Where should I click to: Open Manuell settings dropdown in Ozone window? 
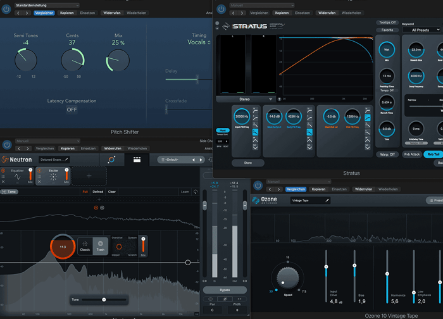[x=298, y=182]
